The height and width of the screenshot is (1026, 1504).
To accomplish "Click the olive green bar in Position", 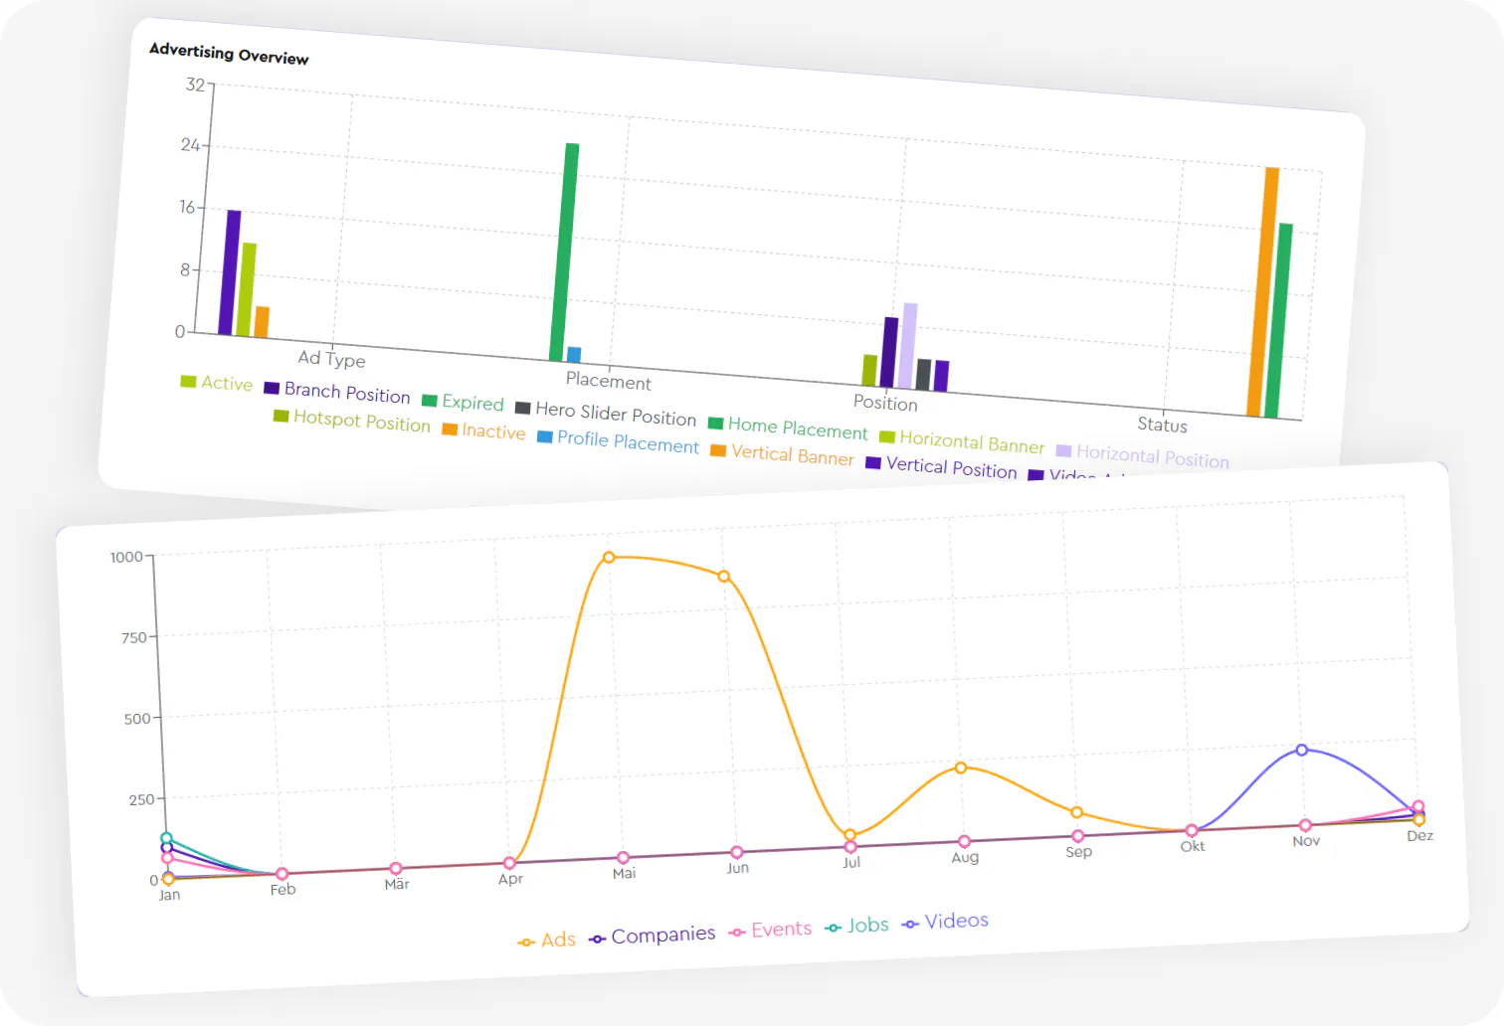I will pos(869,370).
